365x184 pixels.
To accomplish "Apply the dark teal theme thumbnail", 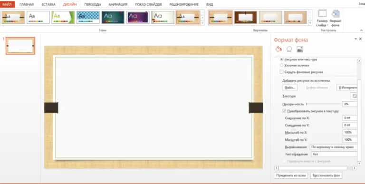I will pos(113,17).
